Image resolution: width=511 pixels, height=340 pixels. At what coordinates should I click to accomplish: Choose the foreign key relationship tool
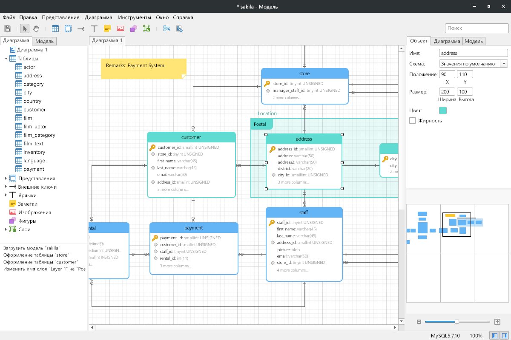tap(81, 28)
